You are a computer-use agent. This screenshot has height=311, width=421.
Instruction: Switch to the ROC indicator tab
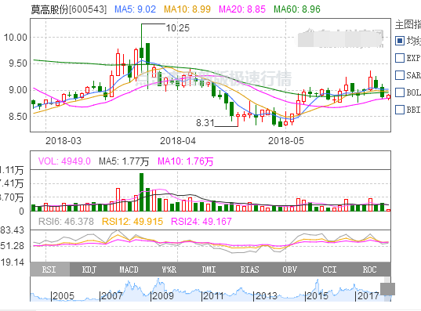370,269
